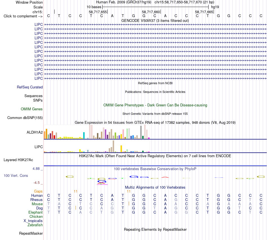Click 'Repeating Elements by RepeatMasker' title
Viewport: 267px width, 240px height.
click(x=155, y=229)
